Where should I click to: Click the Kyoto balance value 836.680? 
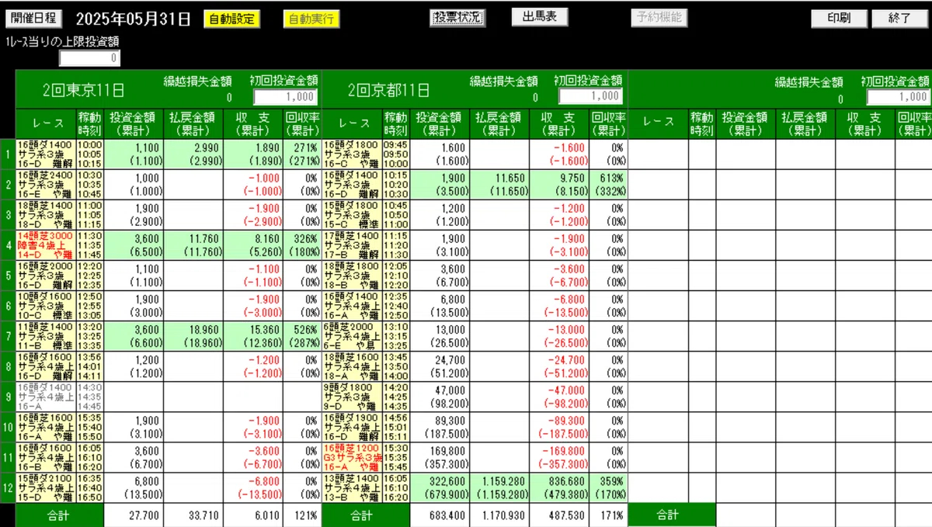tap(568, 481)
